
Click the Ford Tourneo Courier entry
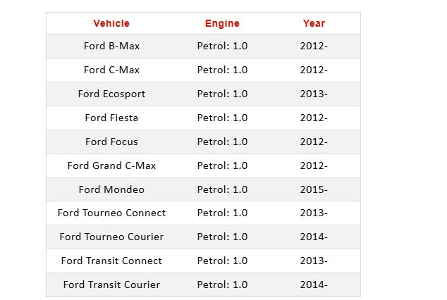click(111, 237)
